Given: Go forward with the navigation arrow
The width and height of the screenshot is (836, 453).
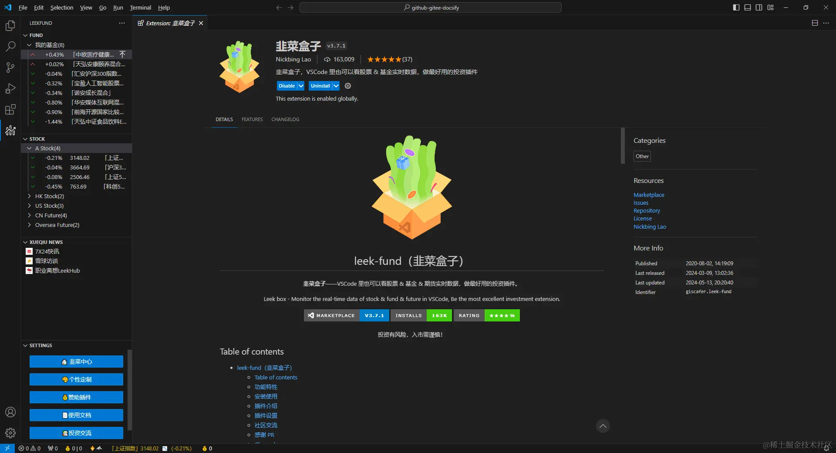Looking at the screenshot, I should [290, 7].
